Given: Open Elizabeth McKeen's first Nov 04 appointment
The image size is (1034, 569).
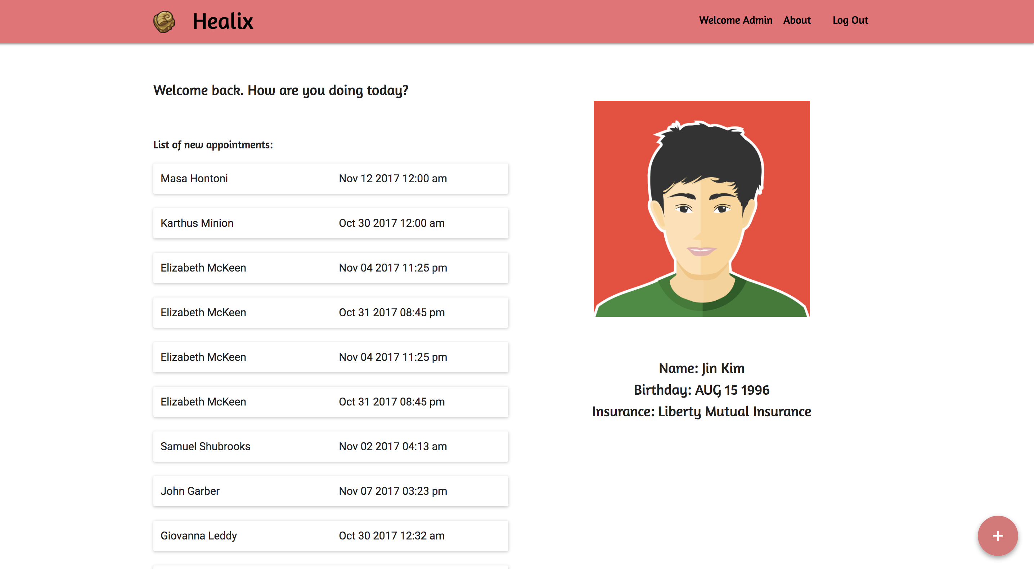Looking at the screenshot, I should pyautogui.click(x=331, y=268).
